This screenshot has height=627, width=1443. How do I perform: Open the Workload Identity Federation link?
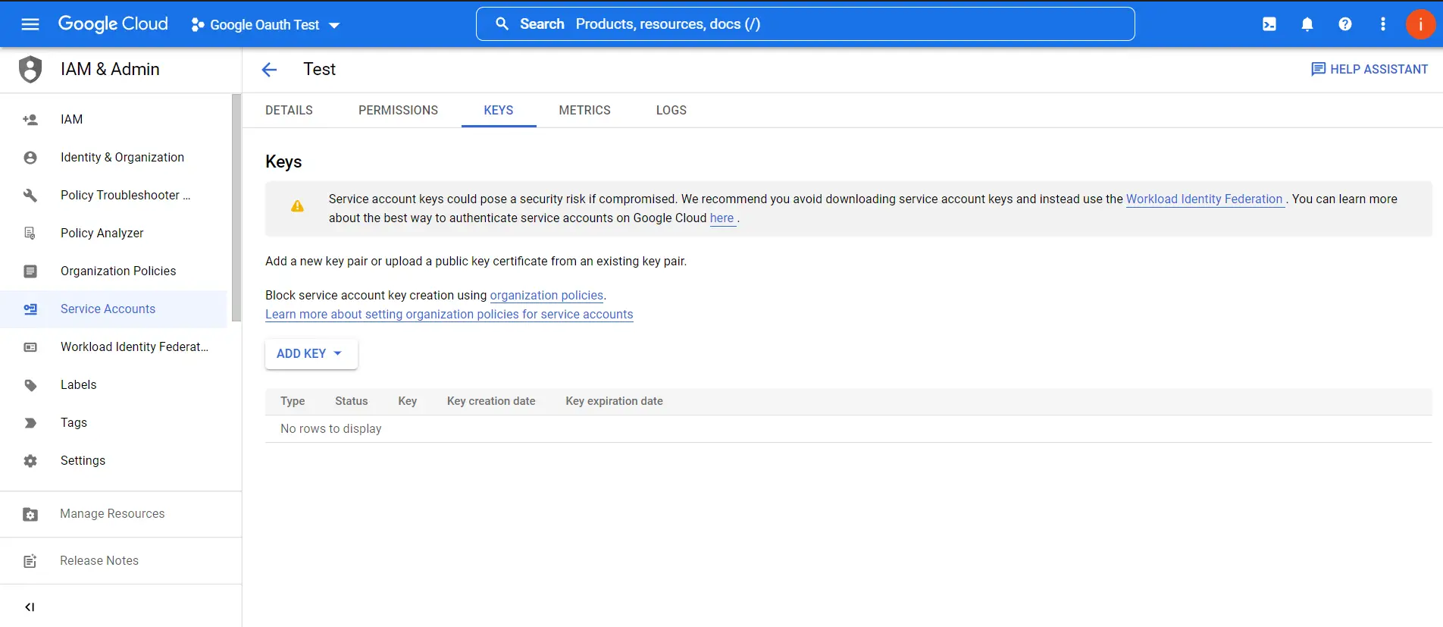tap(1204, 199)
